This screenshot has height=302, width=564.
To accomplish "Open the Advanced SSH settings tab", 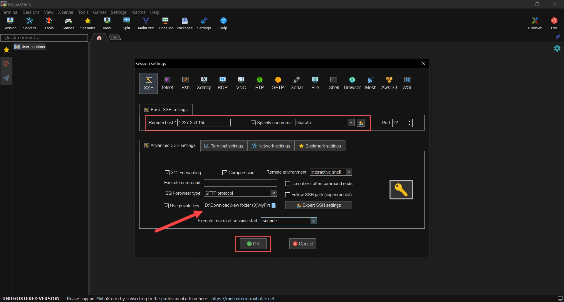I will point(170,145).
